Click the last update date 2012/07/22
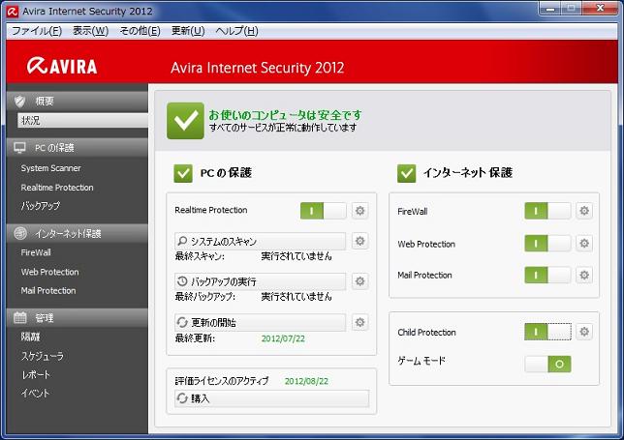The width and height of the screenshot is (624, 440). [283, 338]
